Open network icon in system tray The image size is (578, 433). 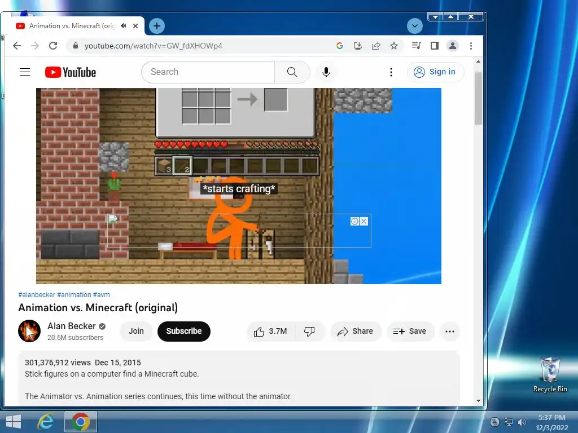coord(509,422)
